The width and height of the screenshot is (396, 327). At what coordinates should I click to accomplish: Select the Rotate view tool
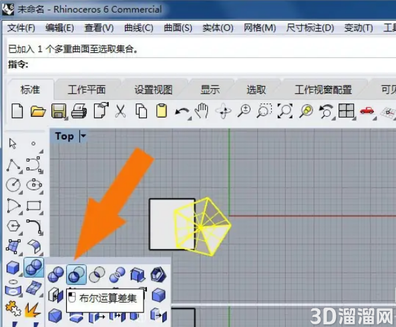[x=224, y=111]
